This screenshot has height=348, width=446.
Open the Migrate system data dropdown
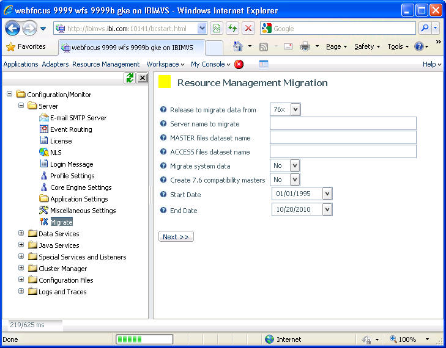[295, 165]
